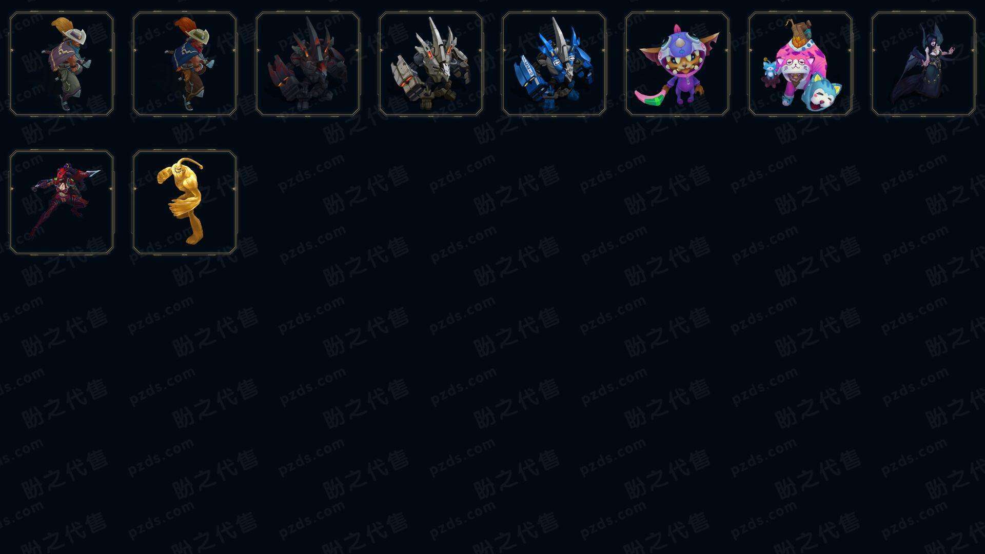Open the pink cat skin thumbnail
Image resolution: width=985 pixels, height=554 pixels.
800,64
